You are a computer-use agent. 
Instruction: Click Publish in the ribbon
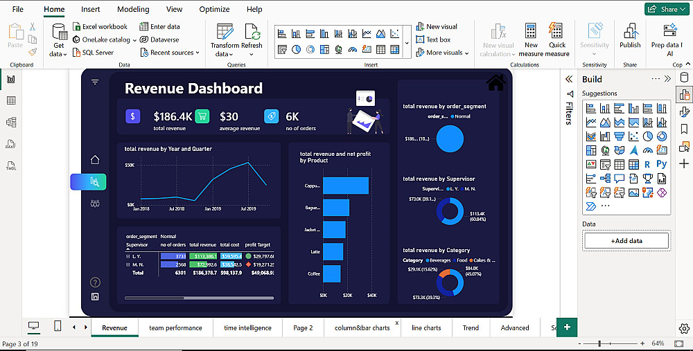tap(630, 36)
